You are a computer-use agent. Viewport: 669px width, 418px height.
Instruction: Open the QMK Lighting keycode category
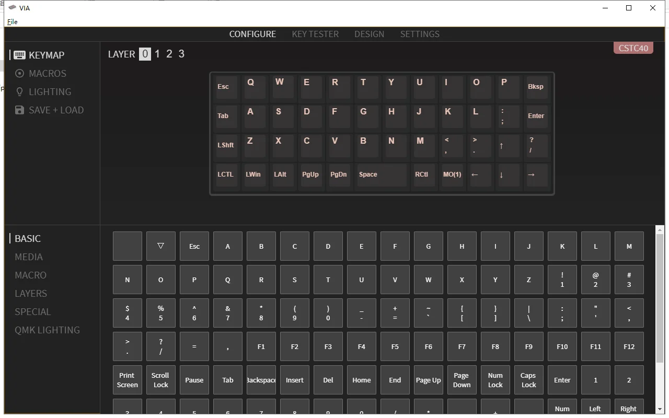(47, 330)
